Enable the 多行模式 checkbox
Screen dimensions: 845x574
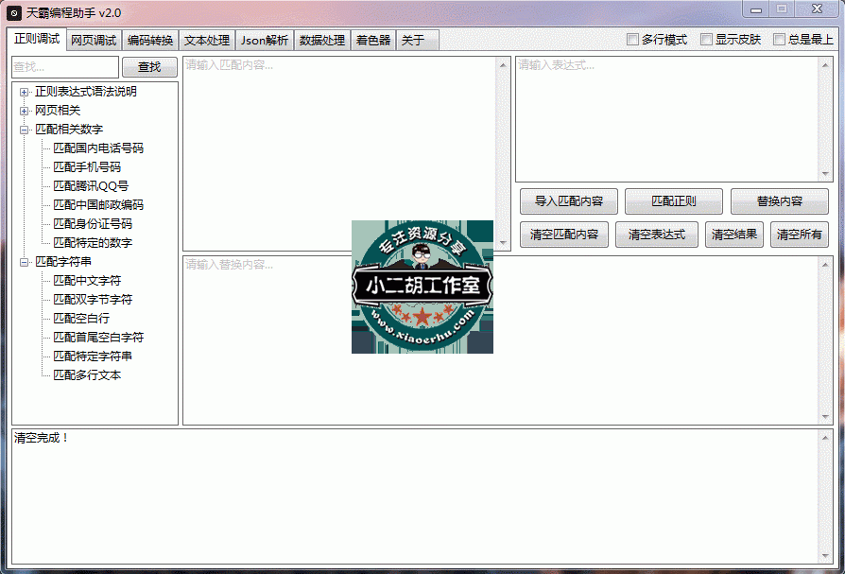coord(633,40)
